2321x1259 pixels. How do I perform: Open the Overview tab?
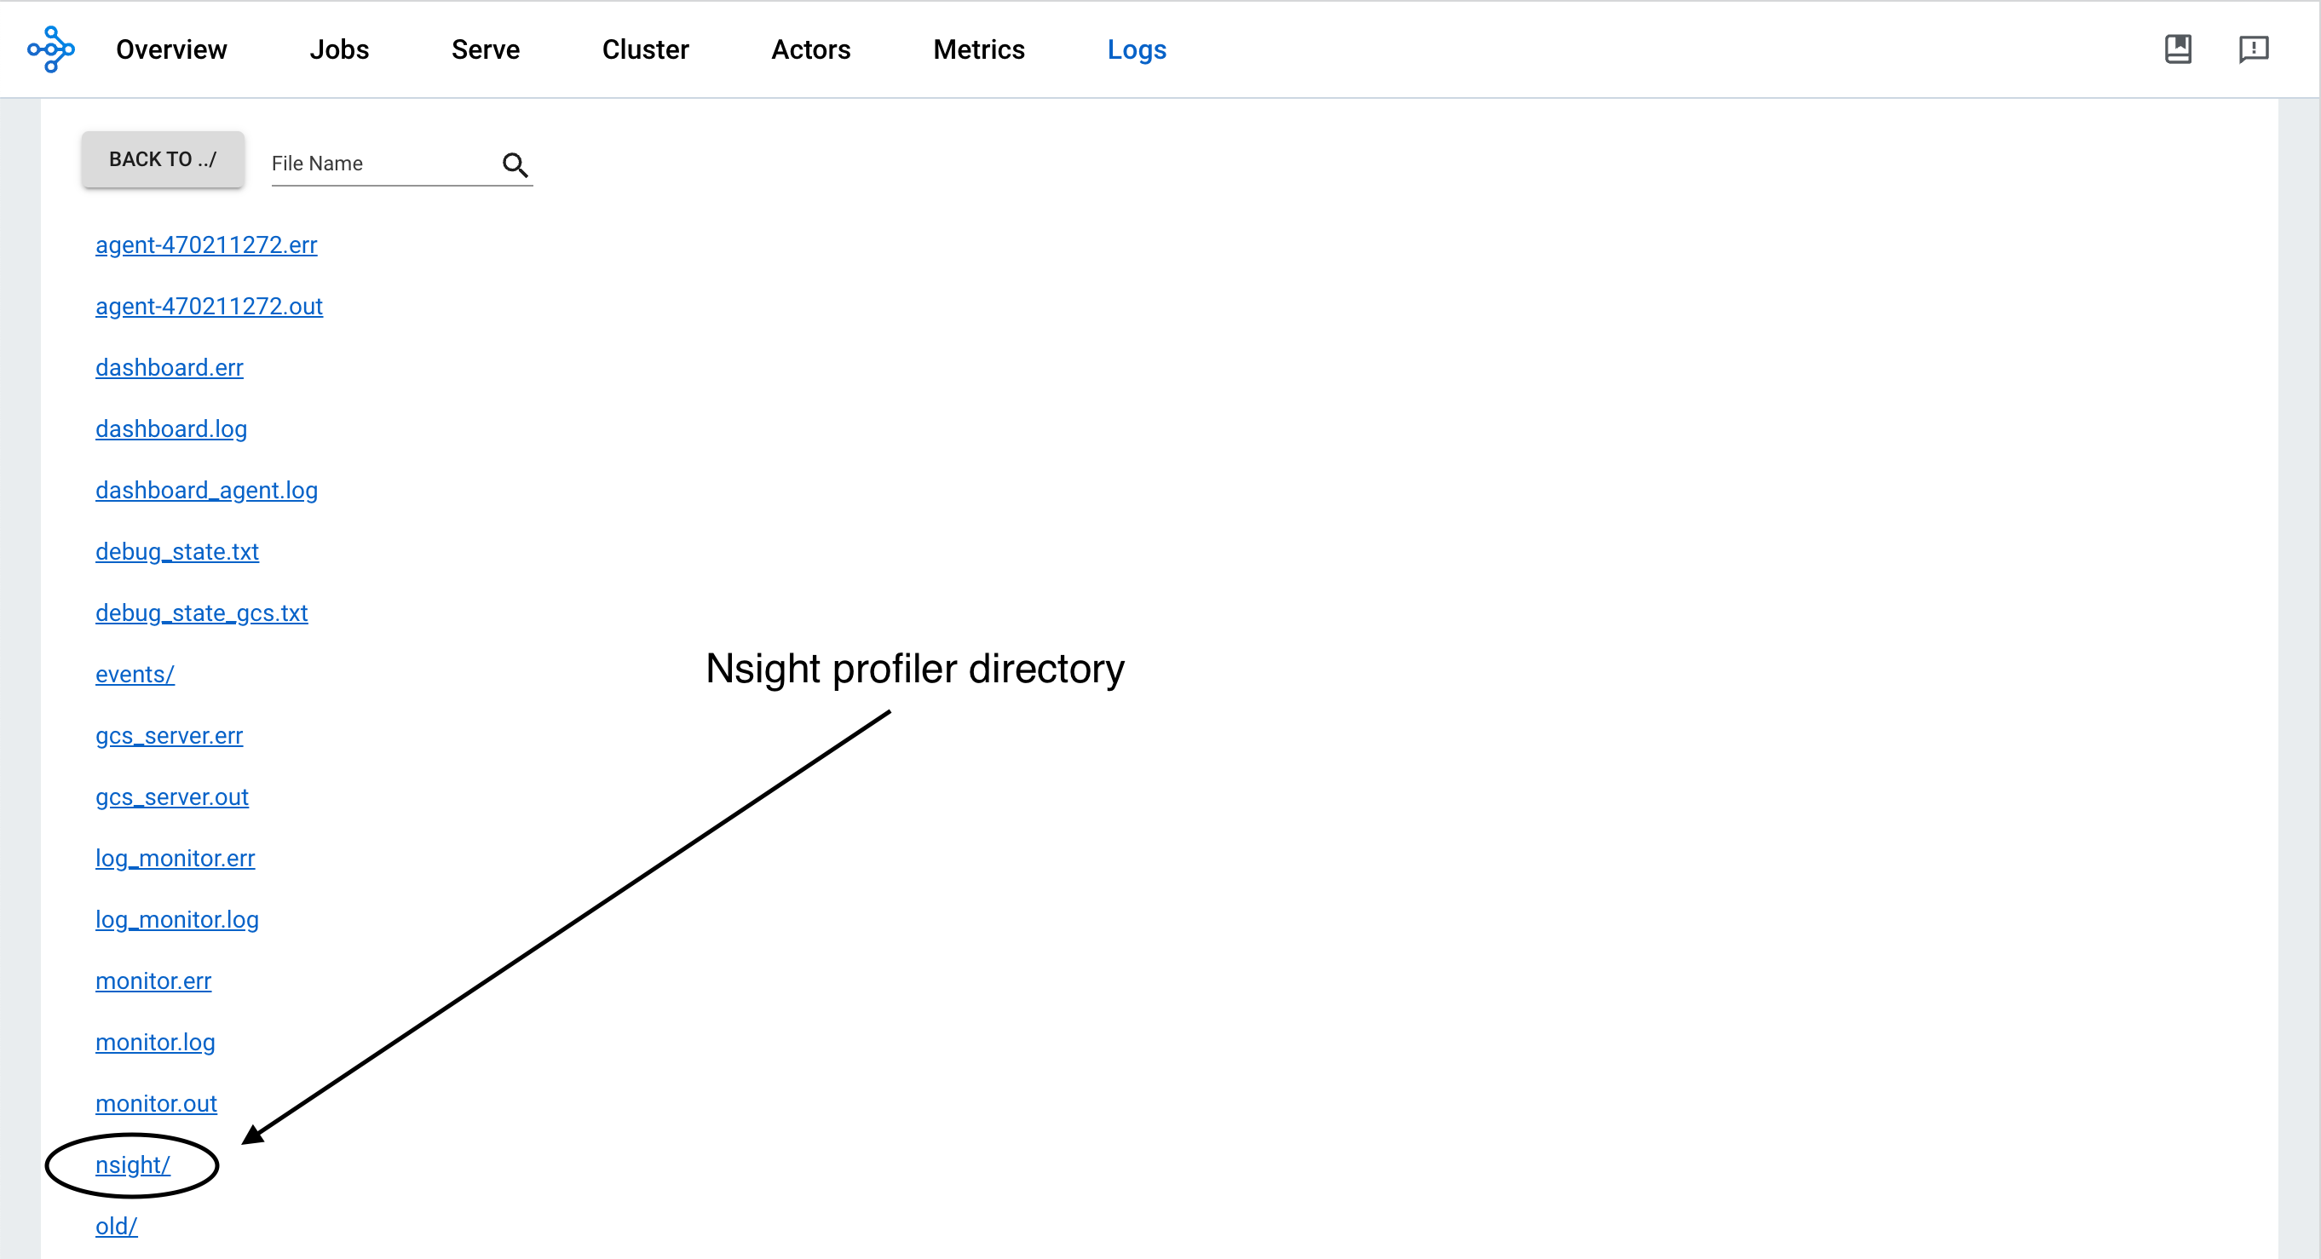172,48
